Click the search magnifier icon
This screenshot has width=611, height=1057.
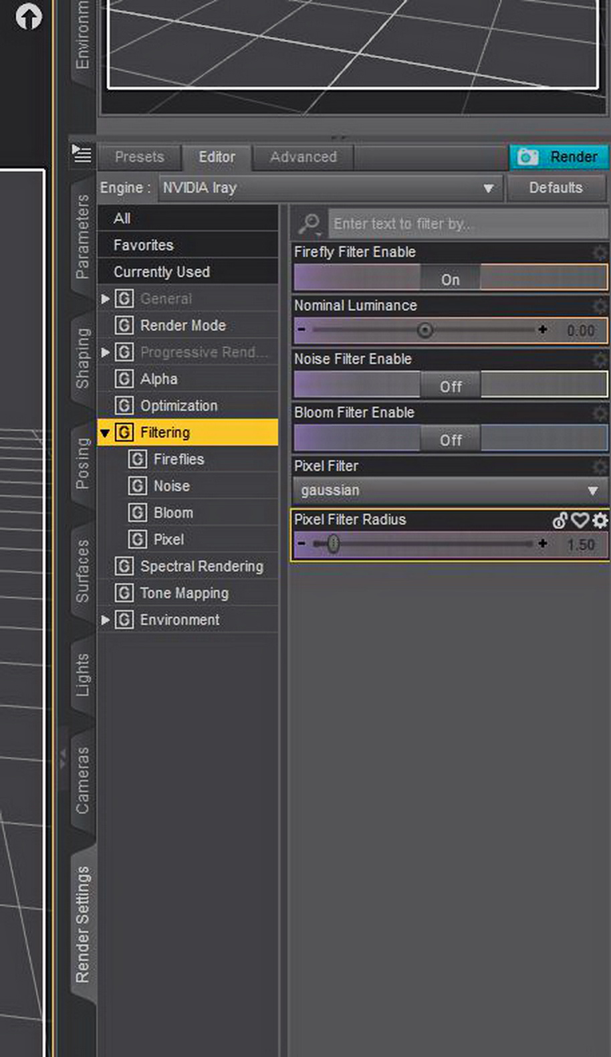(310, 223)
